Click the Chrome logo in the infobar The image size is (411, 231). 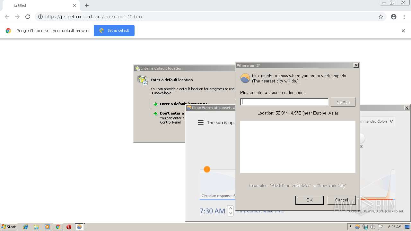tap(8, 31)
